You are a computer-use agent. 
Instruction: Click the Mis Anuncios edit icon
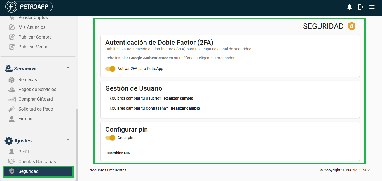[12, 27]
